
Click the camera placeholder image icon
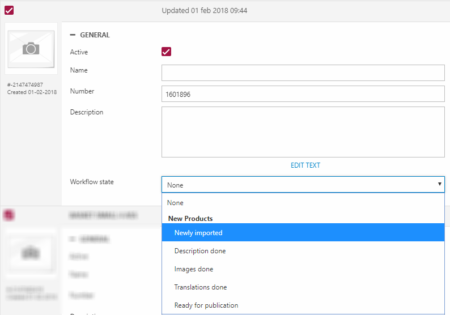point(31,49)
